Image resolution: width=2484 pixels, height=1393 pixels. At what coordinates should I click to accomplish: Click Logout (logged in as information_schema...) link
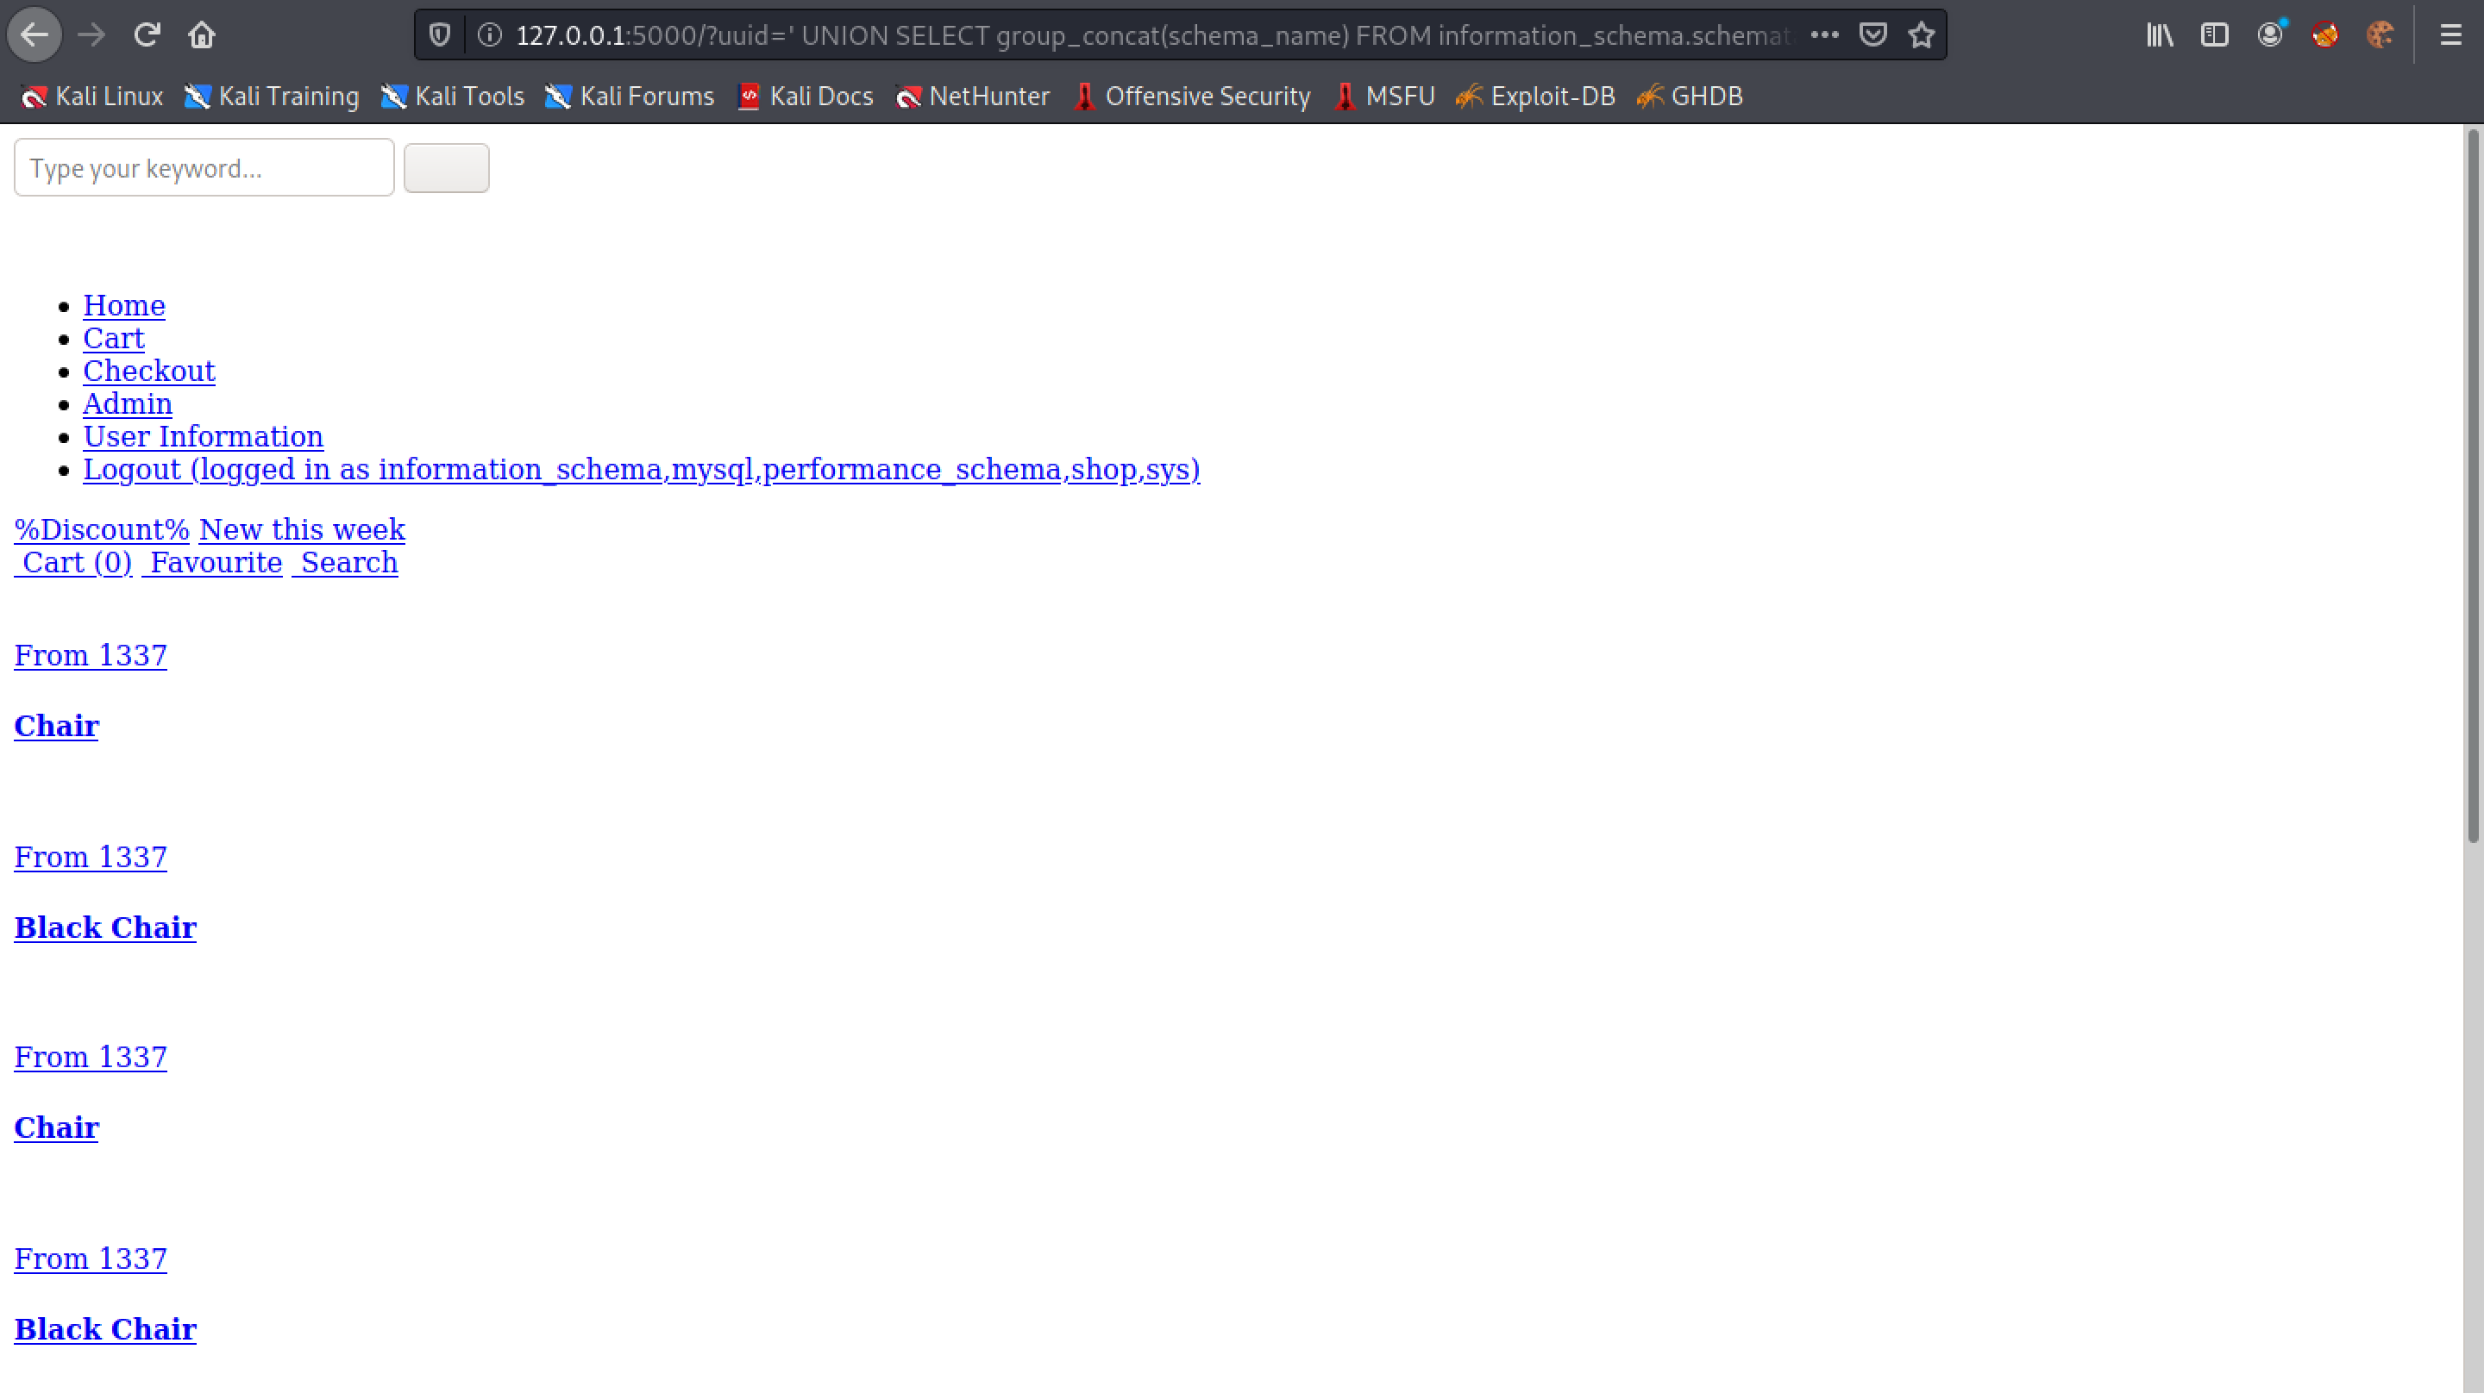641,470
